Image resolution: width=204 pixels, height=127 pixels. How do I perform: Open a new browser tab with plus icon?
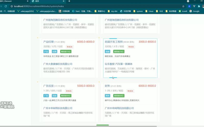tap(69, 1)
